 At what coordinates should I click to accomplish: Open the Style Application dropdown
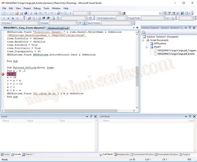pyautogui.click(x=126, y=18)
